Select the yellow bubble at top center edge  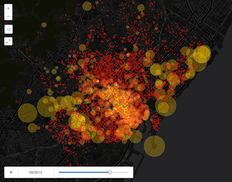pos(87,6)
